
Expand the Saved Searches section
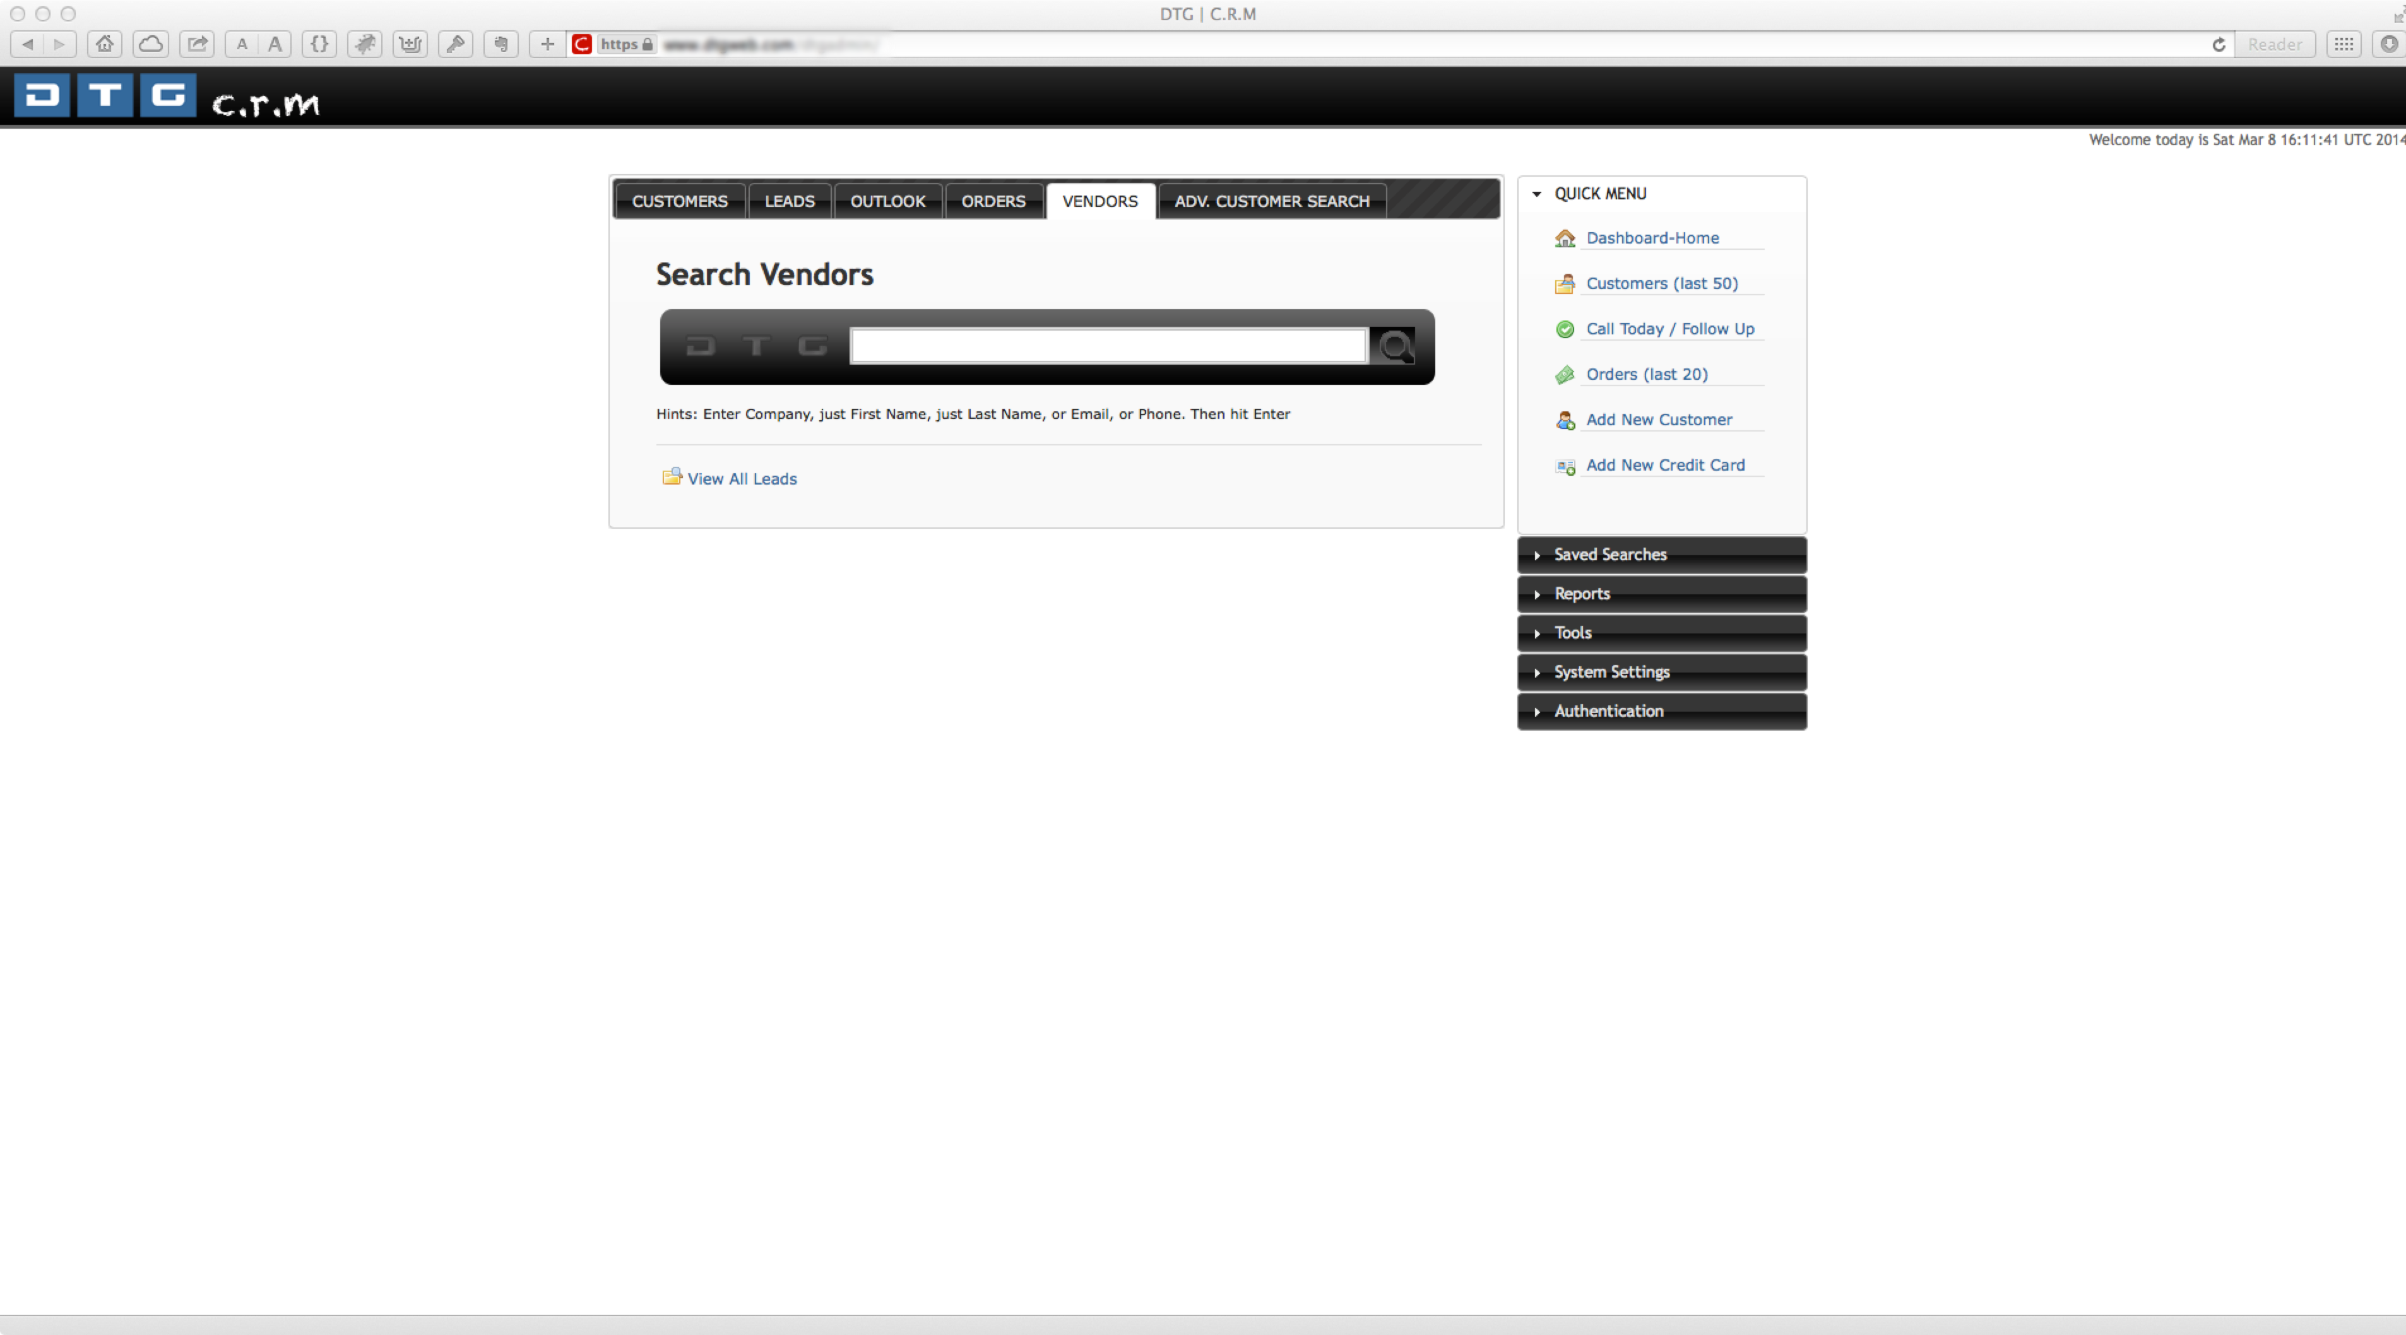point(1662,555)
